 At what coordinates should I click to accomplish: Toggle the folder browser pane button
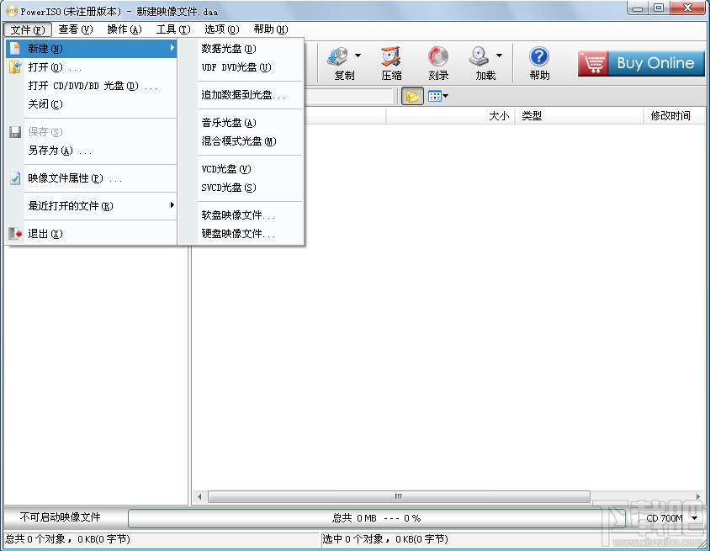(x=411, y=96)
